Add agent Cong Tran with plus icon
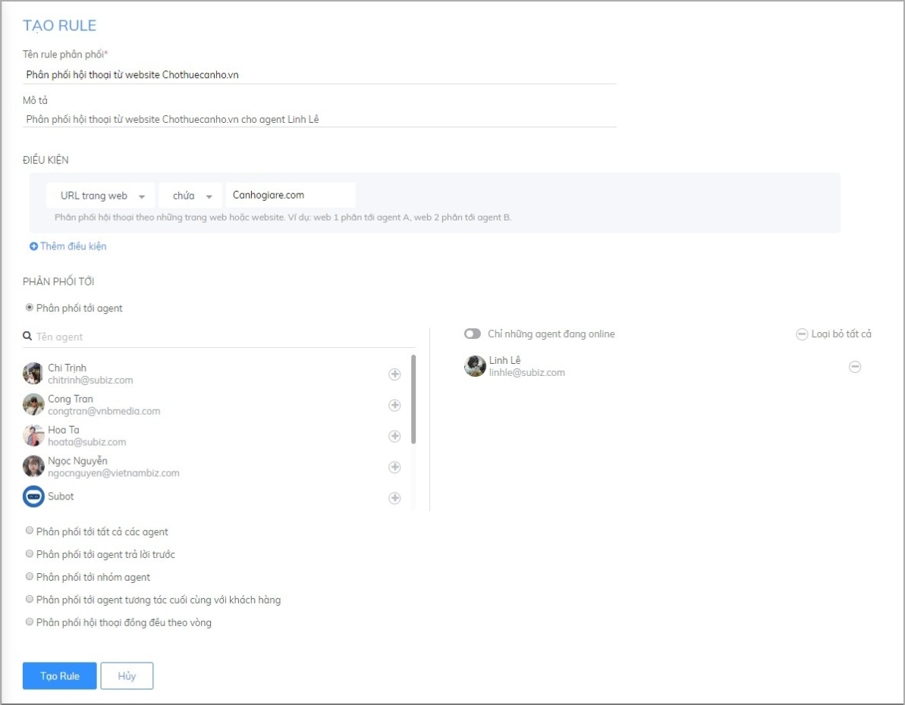The image size is (905, 705). [394, 405]
